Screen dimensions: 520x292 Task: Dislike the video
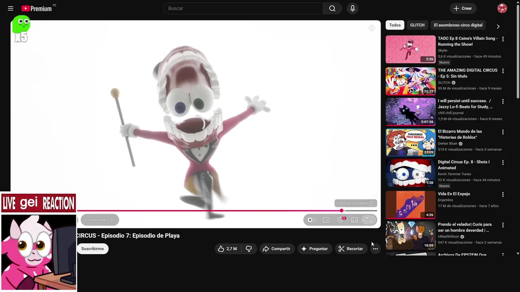(x=249, y=249)
